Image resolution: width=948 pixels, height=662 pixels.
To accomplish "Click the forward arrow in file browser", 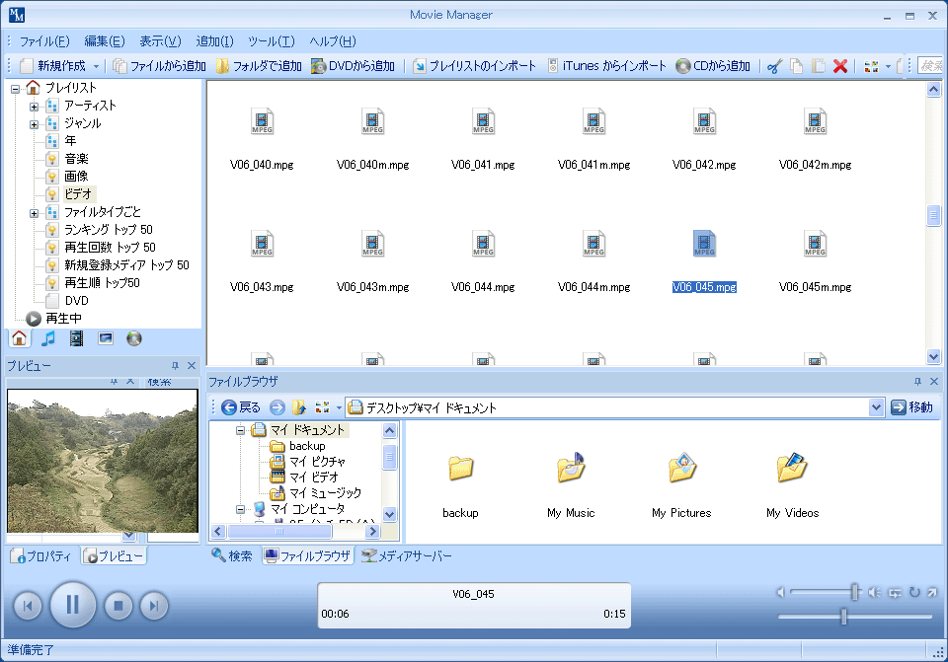I will [276, 407].
